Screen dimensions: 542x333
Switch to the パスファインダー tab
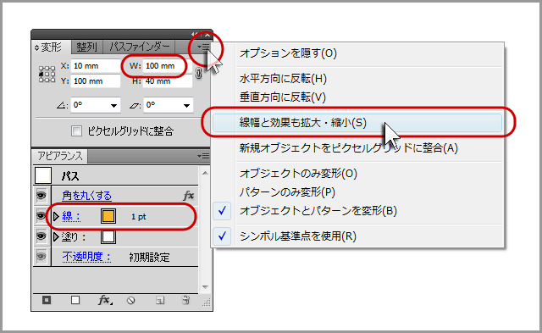click(x=140, y=47)
